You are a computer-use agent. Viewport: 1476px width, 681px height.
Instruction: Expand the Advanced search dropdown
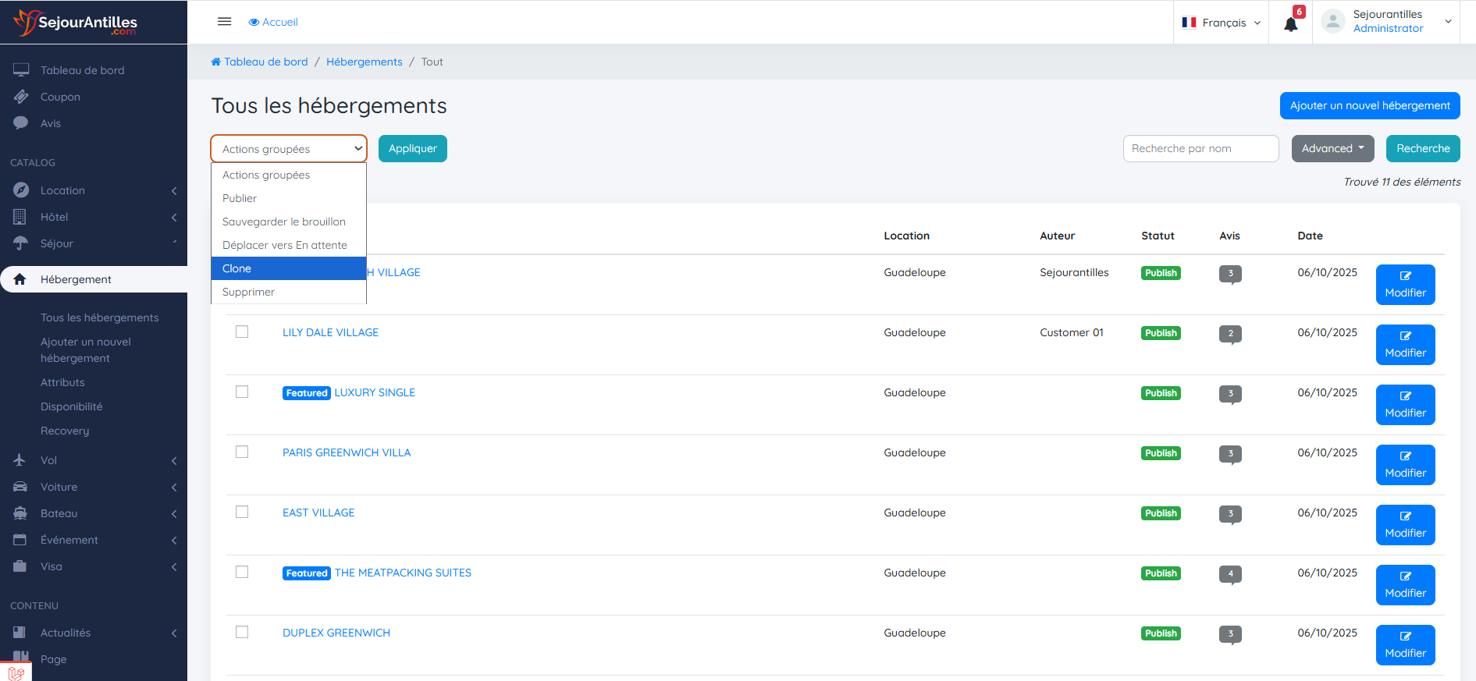click(x=1332, y=148)
